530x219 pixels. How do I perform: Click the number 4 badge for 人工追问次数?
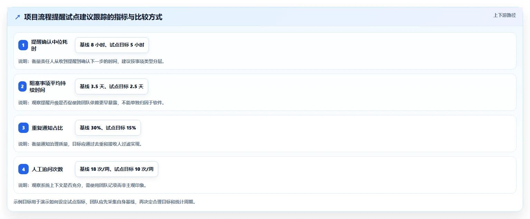click(23, 169)
